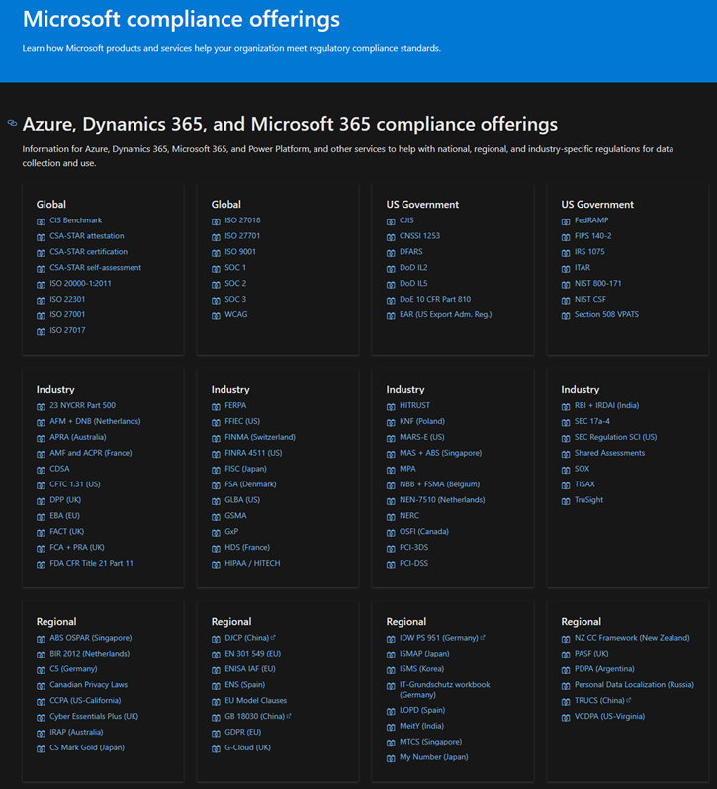Click the book icon next to 23 NYCRR Part 500

[x=41, y=406]
